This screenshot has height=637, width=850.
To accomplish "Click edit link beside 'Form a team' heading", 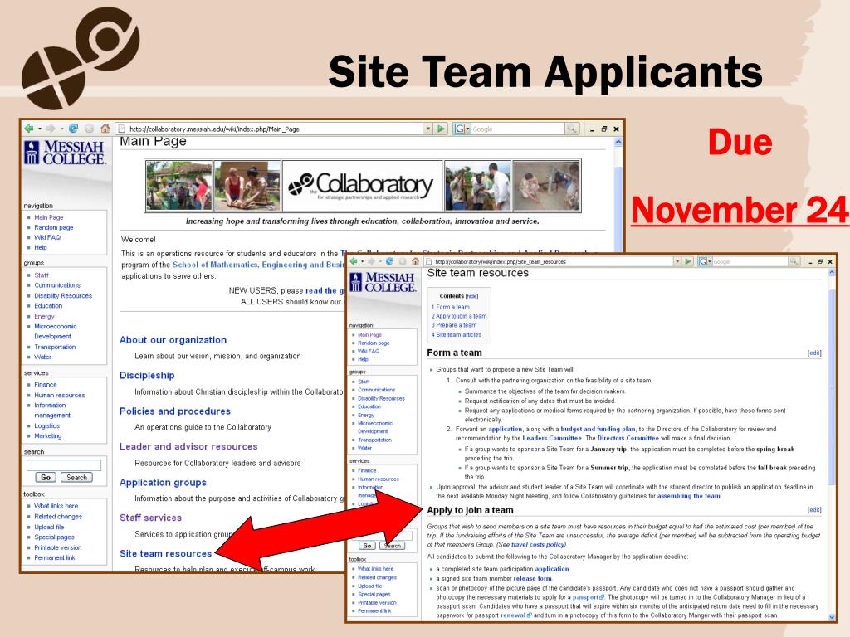I will tap(814, 353).
